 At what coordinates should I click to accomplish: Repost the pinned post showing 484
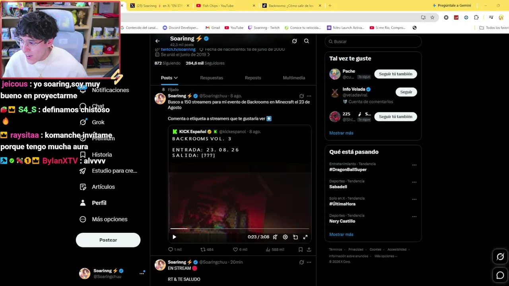[x=207, y=249]
